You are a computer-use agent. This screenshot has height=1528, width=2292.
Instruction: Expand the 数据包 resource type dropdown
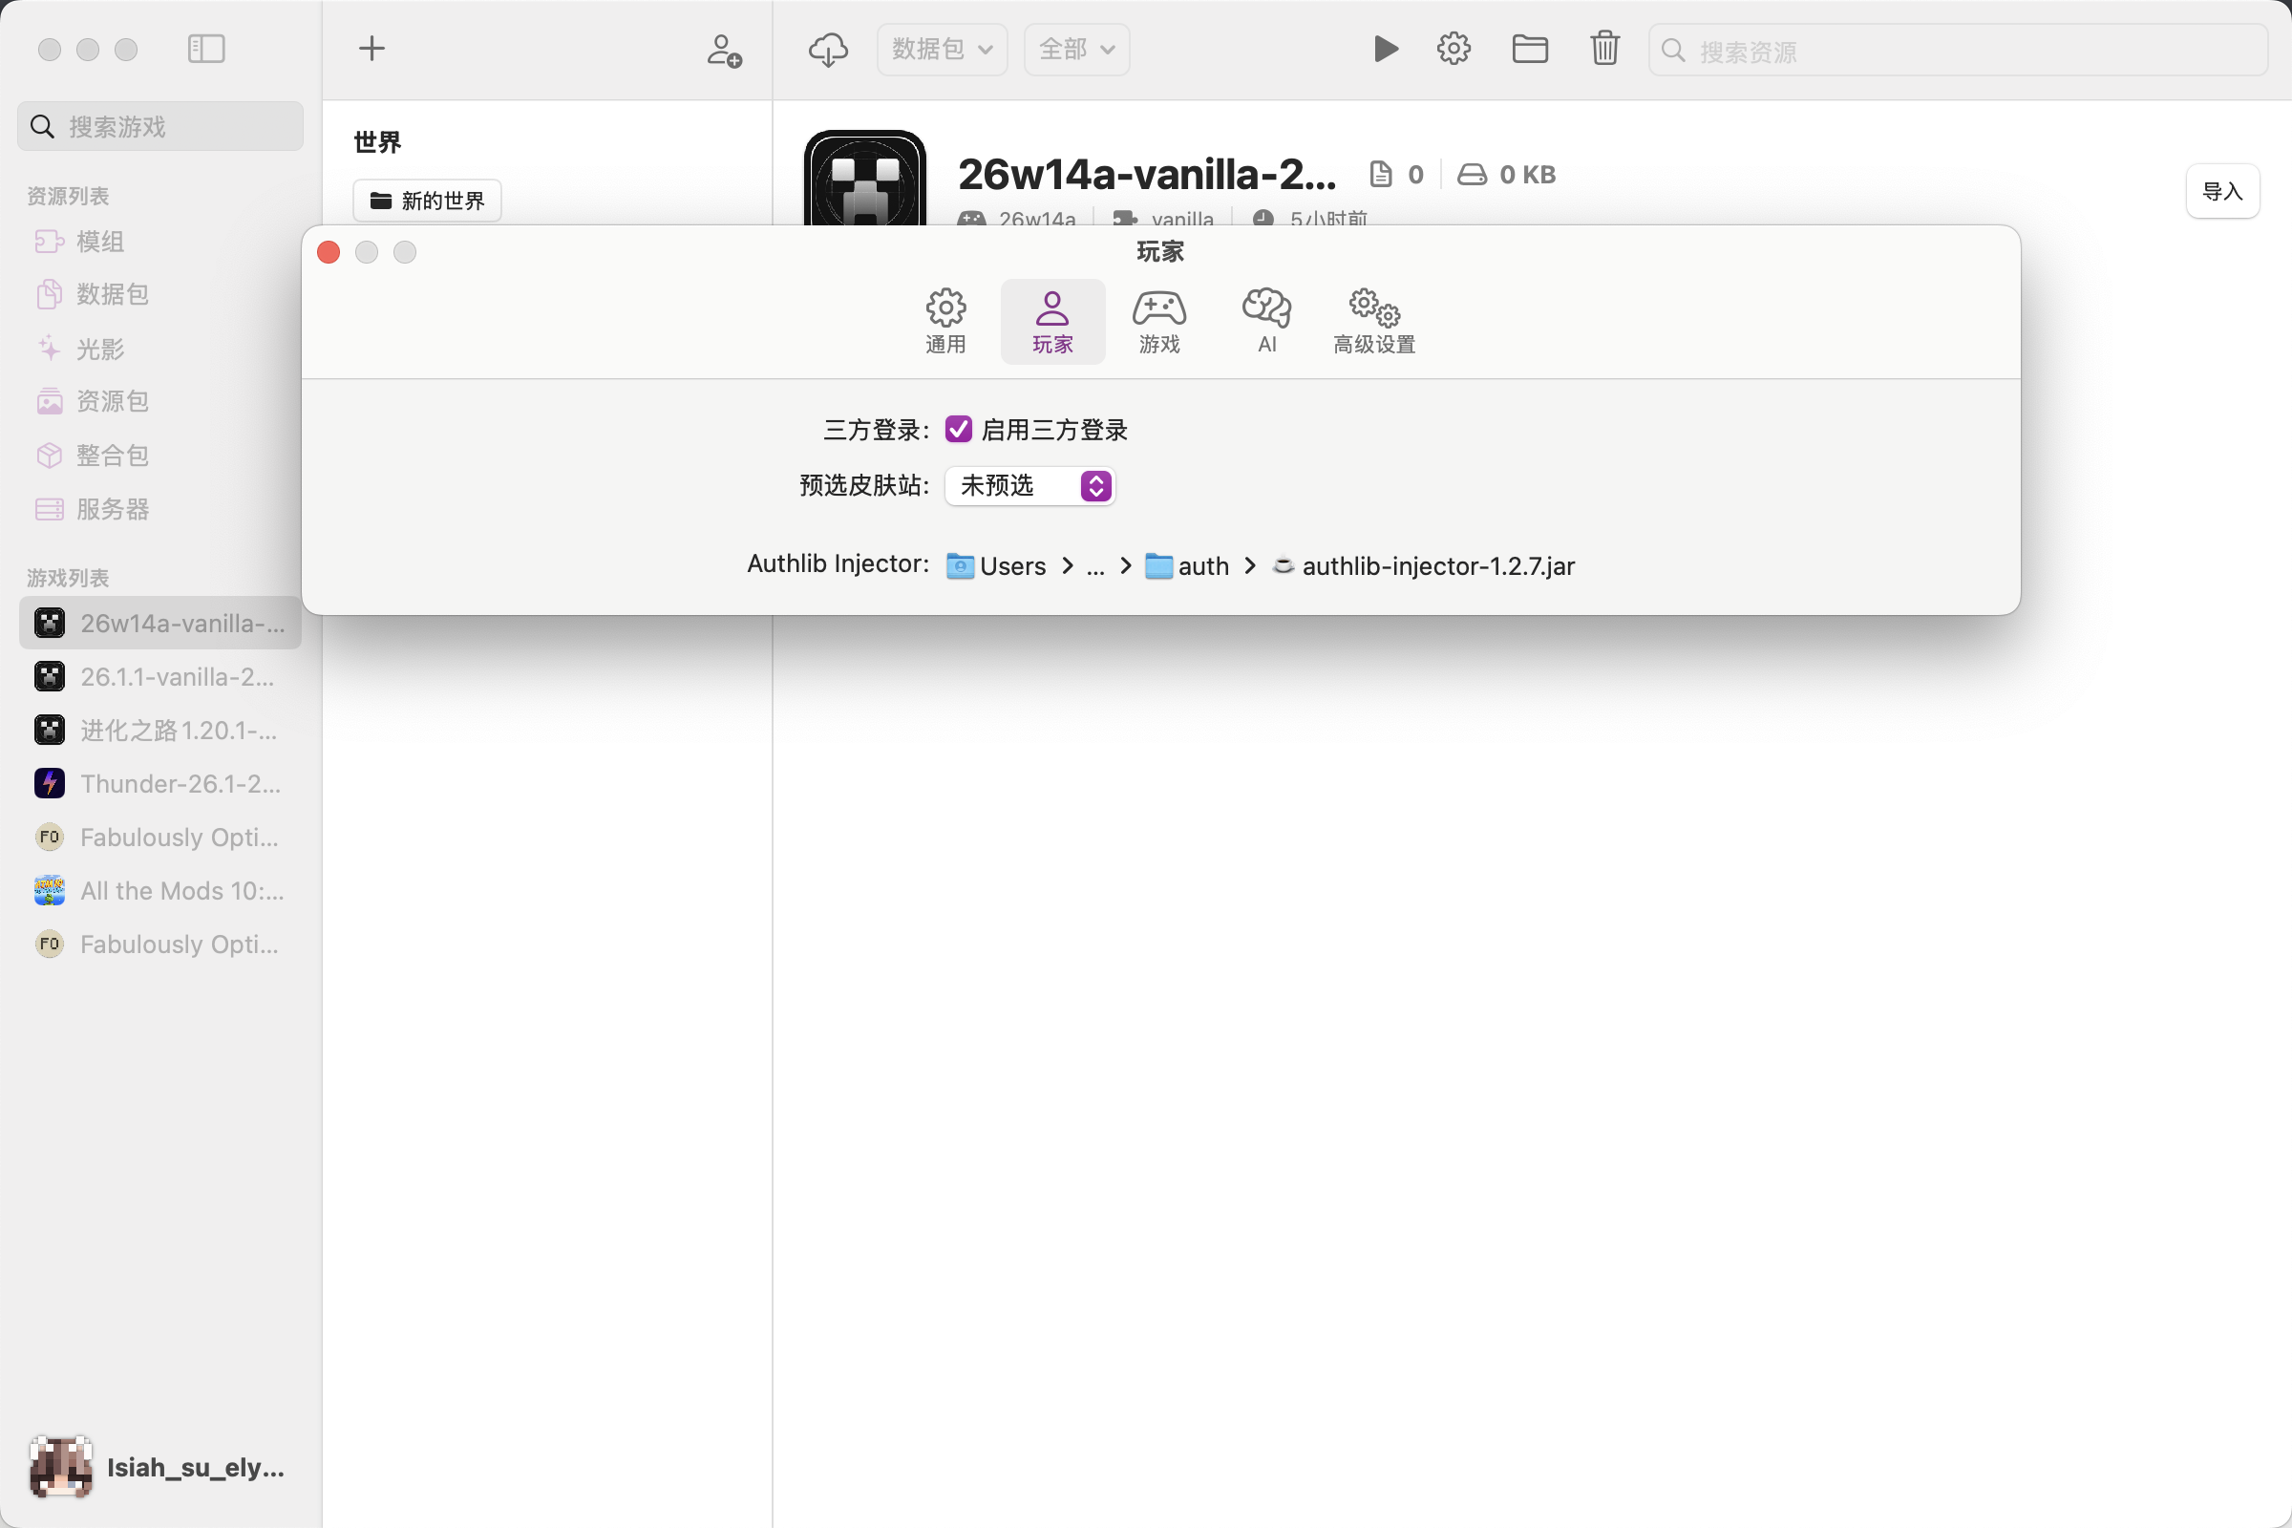click(x=942, y=49)
